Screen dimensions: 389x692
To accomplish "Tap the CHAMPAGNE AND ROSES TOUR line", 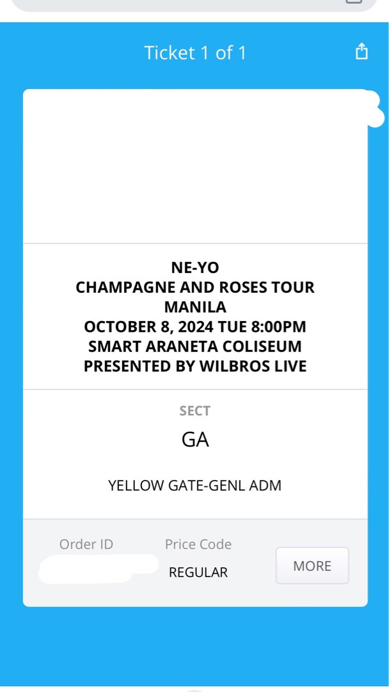I will (195, 287).
